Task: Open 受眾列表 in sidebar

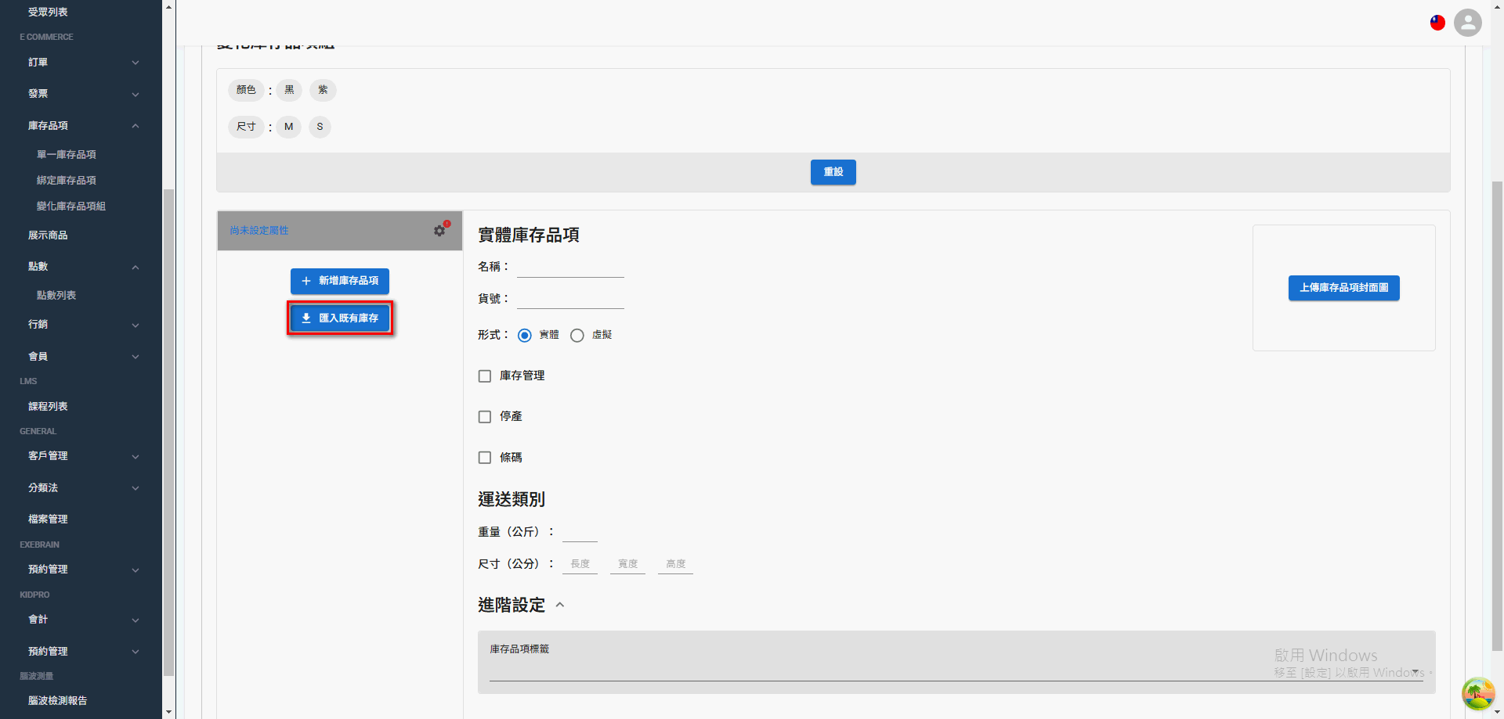Action: (48, 13)
